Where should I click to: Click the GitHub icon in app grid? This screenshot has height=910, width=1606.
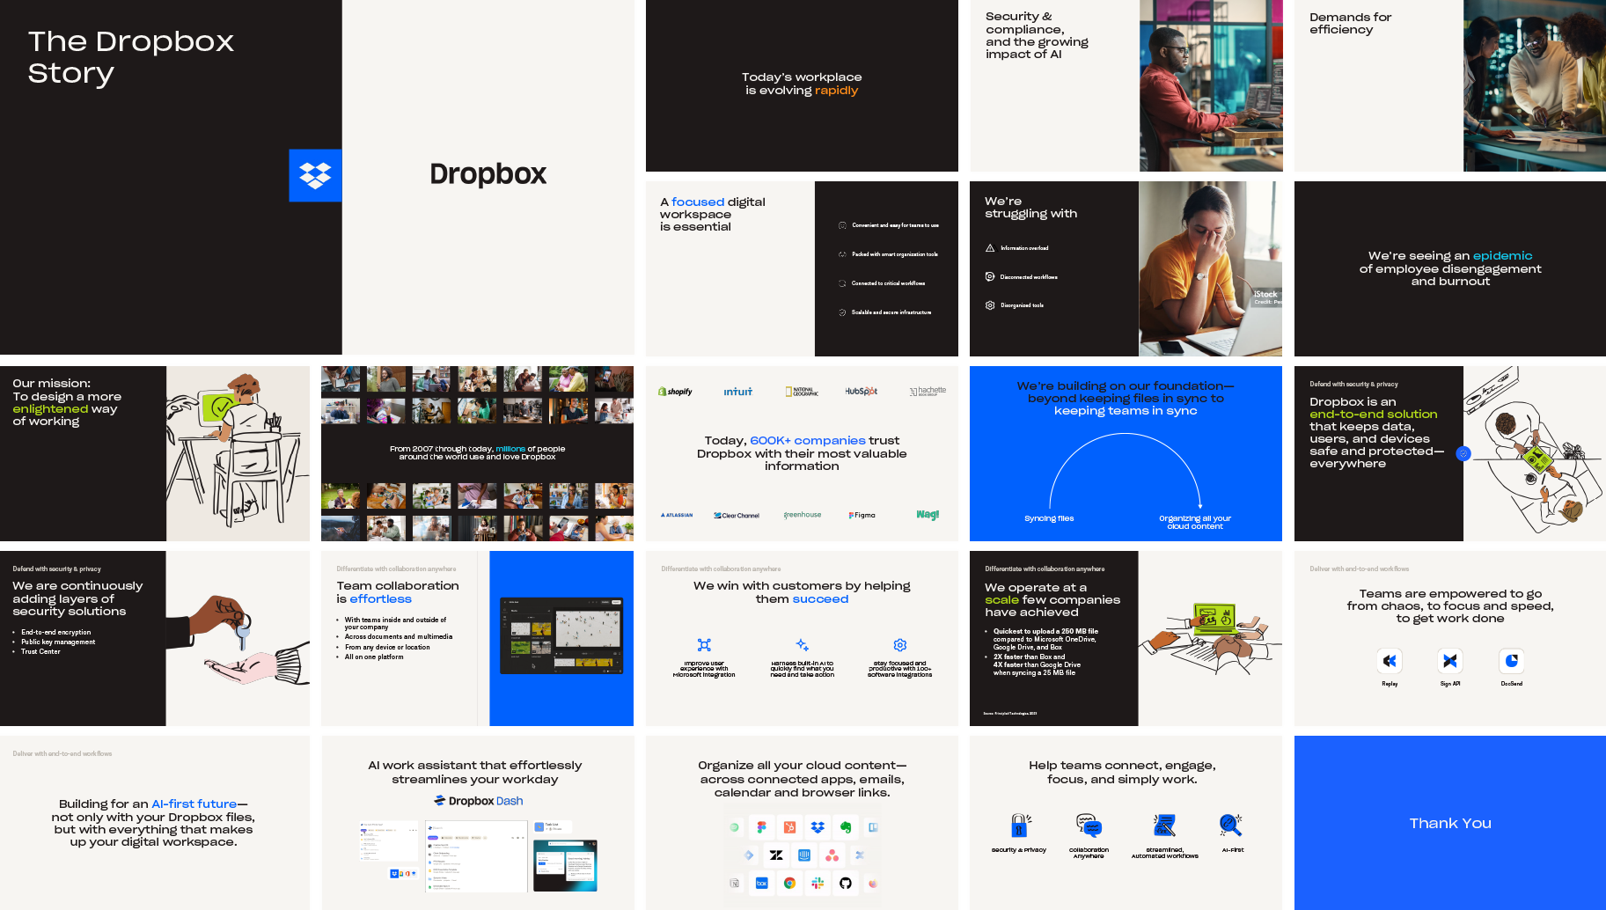coord(846,883)
